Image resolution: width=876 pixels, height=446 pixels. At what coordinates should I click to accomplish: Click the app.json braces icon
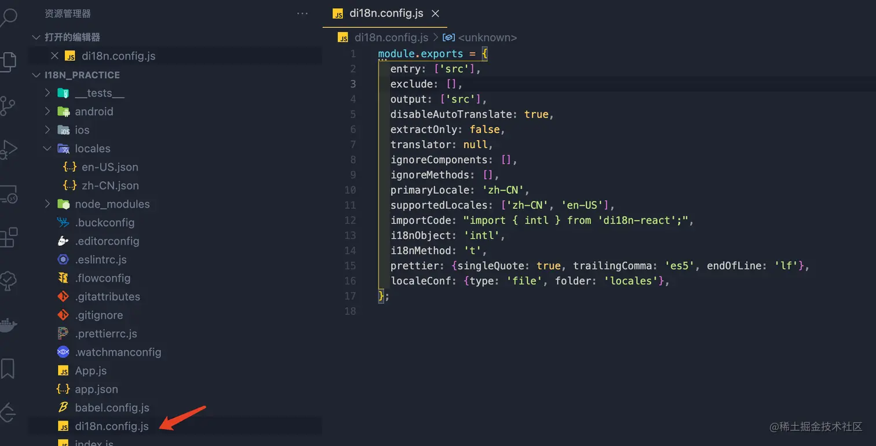(63, 389)
